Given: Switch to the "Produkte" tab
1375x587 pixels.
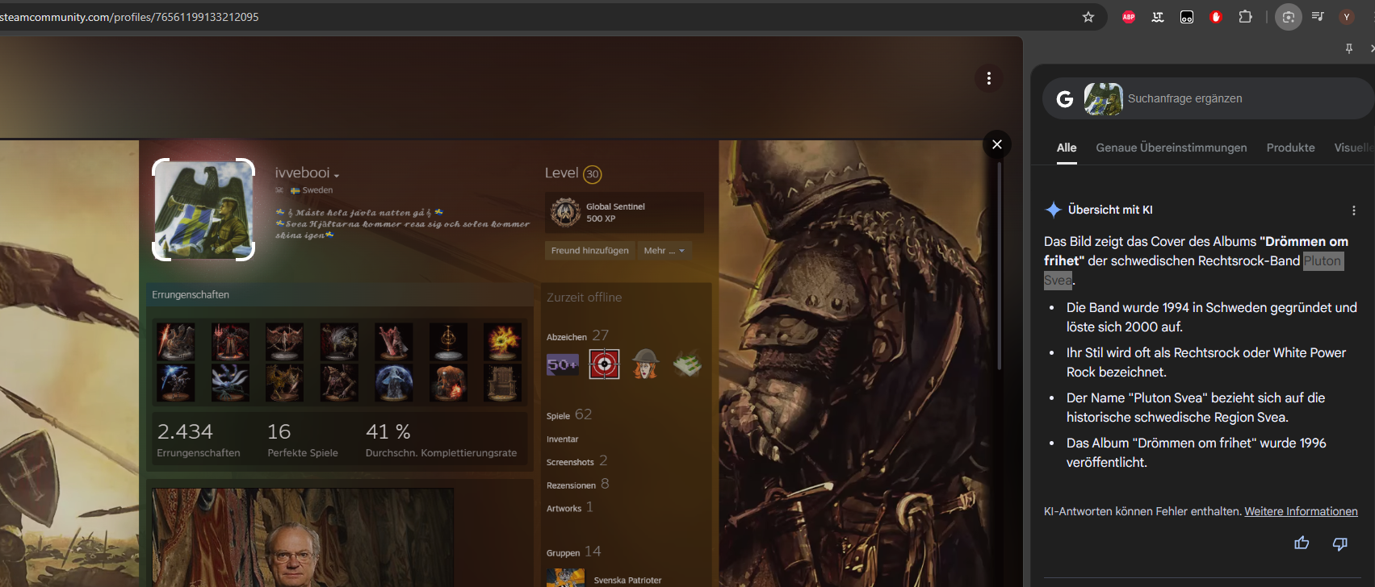Looking at the screenshot, I should [x=1290, y=148].
